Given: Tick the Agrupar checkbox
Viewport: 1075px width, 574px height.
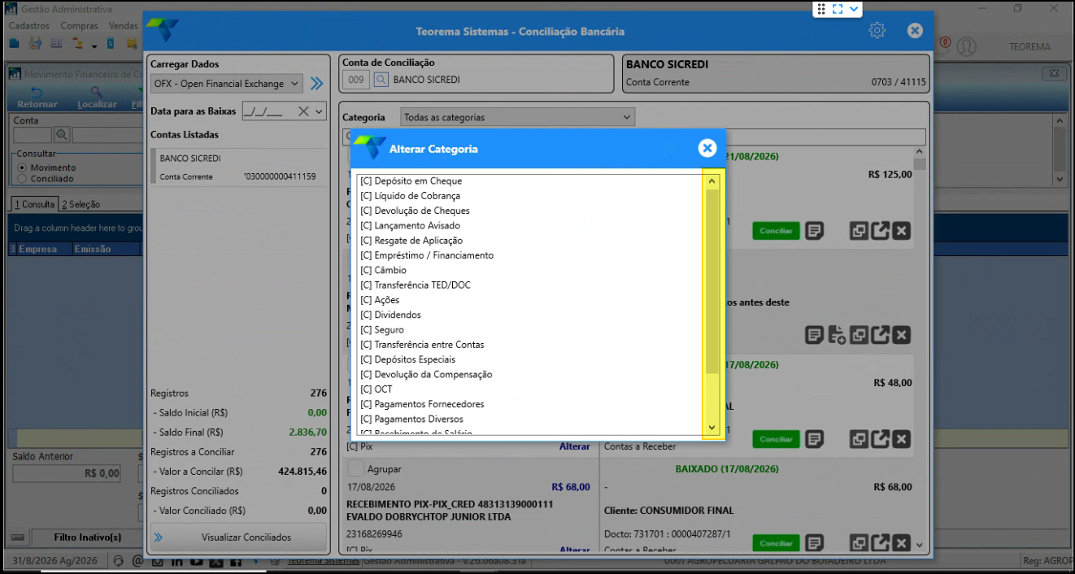Looking at the screenshot, I should coord(355,468).
